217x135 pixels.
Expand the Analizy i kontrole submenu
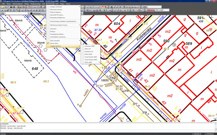click(x=63, y=7)
